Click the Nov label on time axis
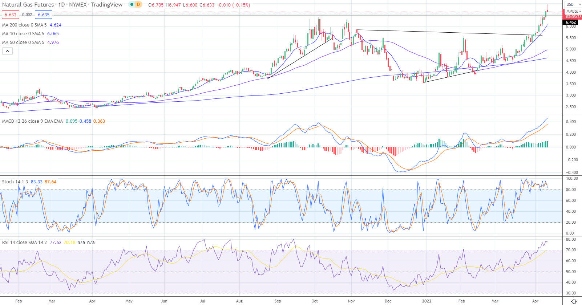The width and height of the screenshot is (582, 305). click(x=351, y=301)
